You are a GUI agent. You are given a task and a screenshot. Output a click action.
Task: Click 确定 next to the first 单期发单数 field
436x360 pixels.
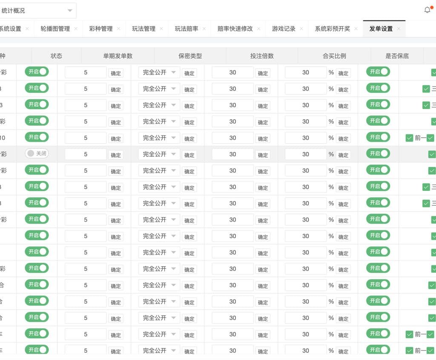(x=115, y=72)
